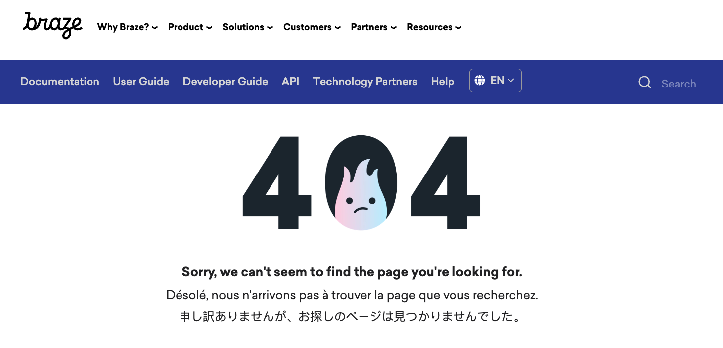Click the Braze logo
This screenshot has height=348, width=723.
point(53,25)
